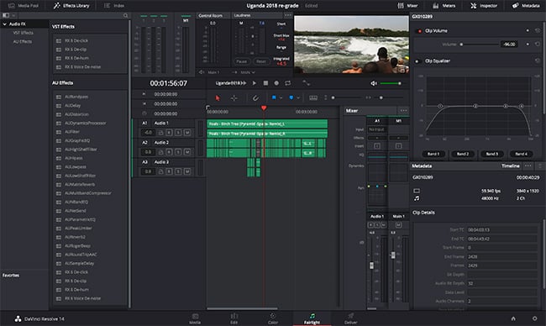The height and width of the screenshot is (326, 546).
Task: Click the fast forward arrows in transport
Action: point(244,83)
